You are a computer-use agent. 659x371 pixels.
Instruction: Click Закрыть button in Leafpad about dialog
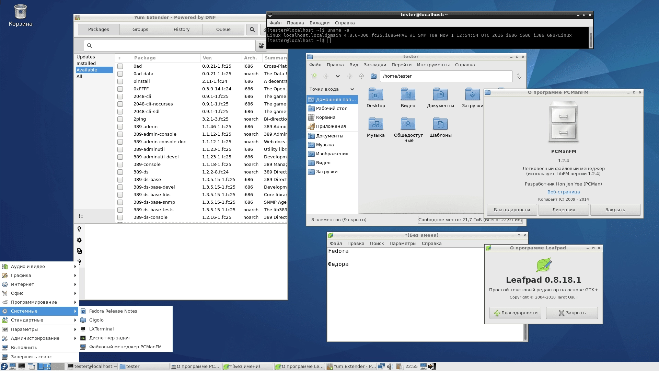pyautogui.click(x=572, y=313)
